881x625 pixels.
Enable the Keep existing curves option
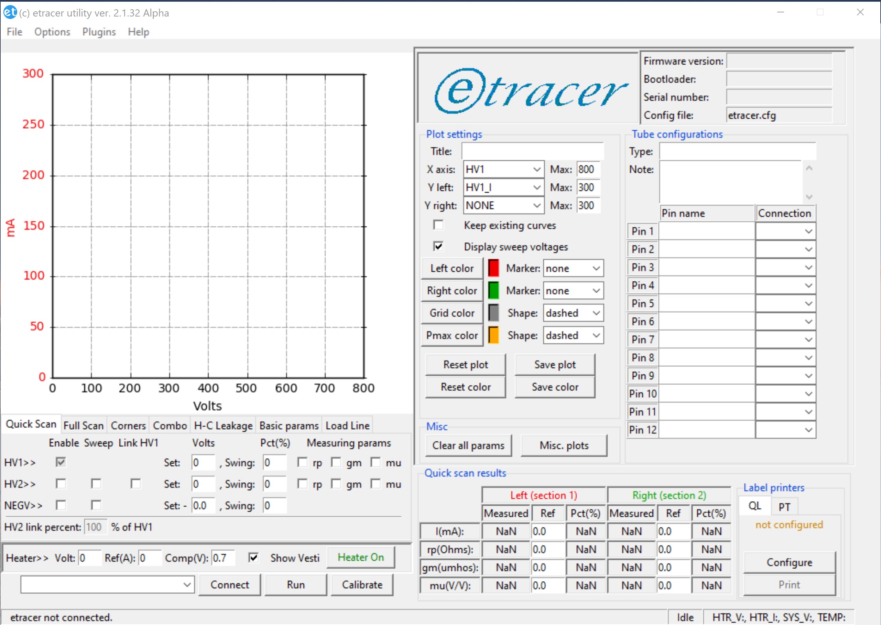[x=438, y=225]
